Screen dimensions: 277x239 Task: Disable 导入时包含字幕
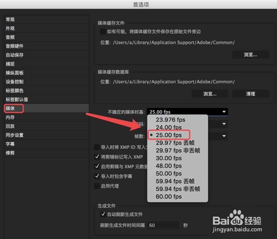[x=97, y=176]
